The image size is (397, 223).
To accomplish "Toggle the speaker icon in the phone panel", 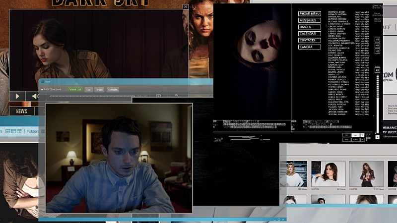I will 377,70.
